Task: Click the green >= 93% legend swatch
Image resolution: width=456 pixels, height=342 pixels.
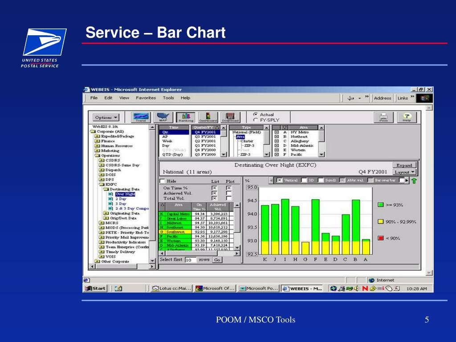Action: click(x=380, y=205)
